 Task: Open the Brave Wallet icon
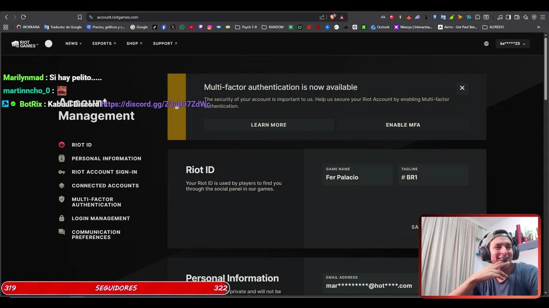click(517, 17)
